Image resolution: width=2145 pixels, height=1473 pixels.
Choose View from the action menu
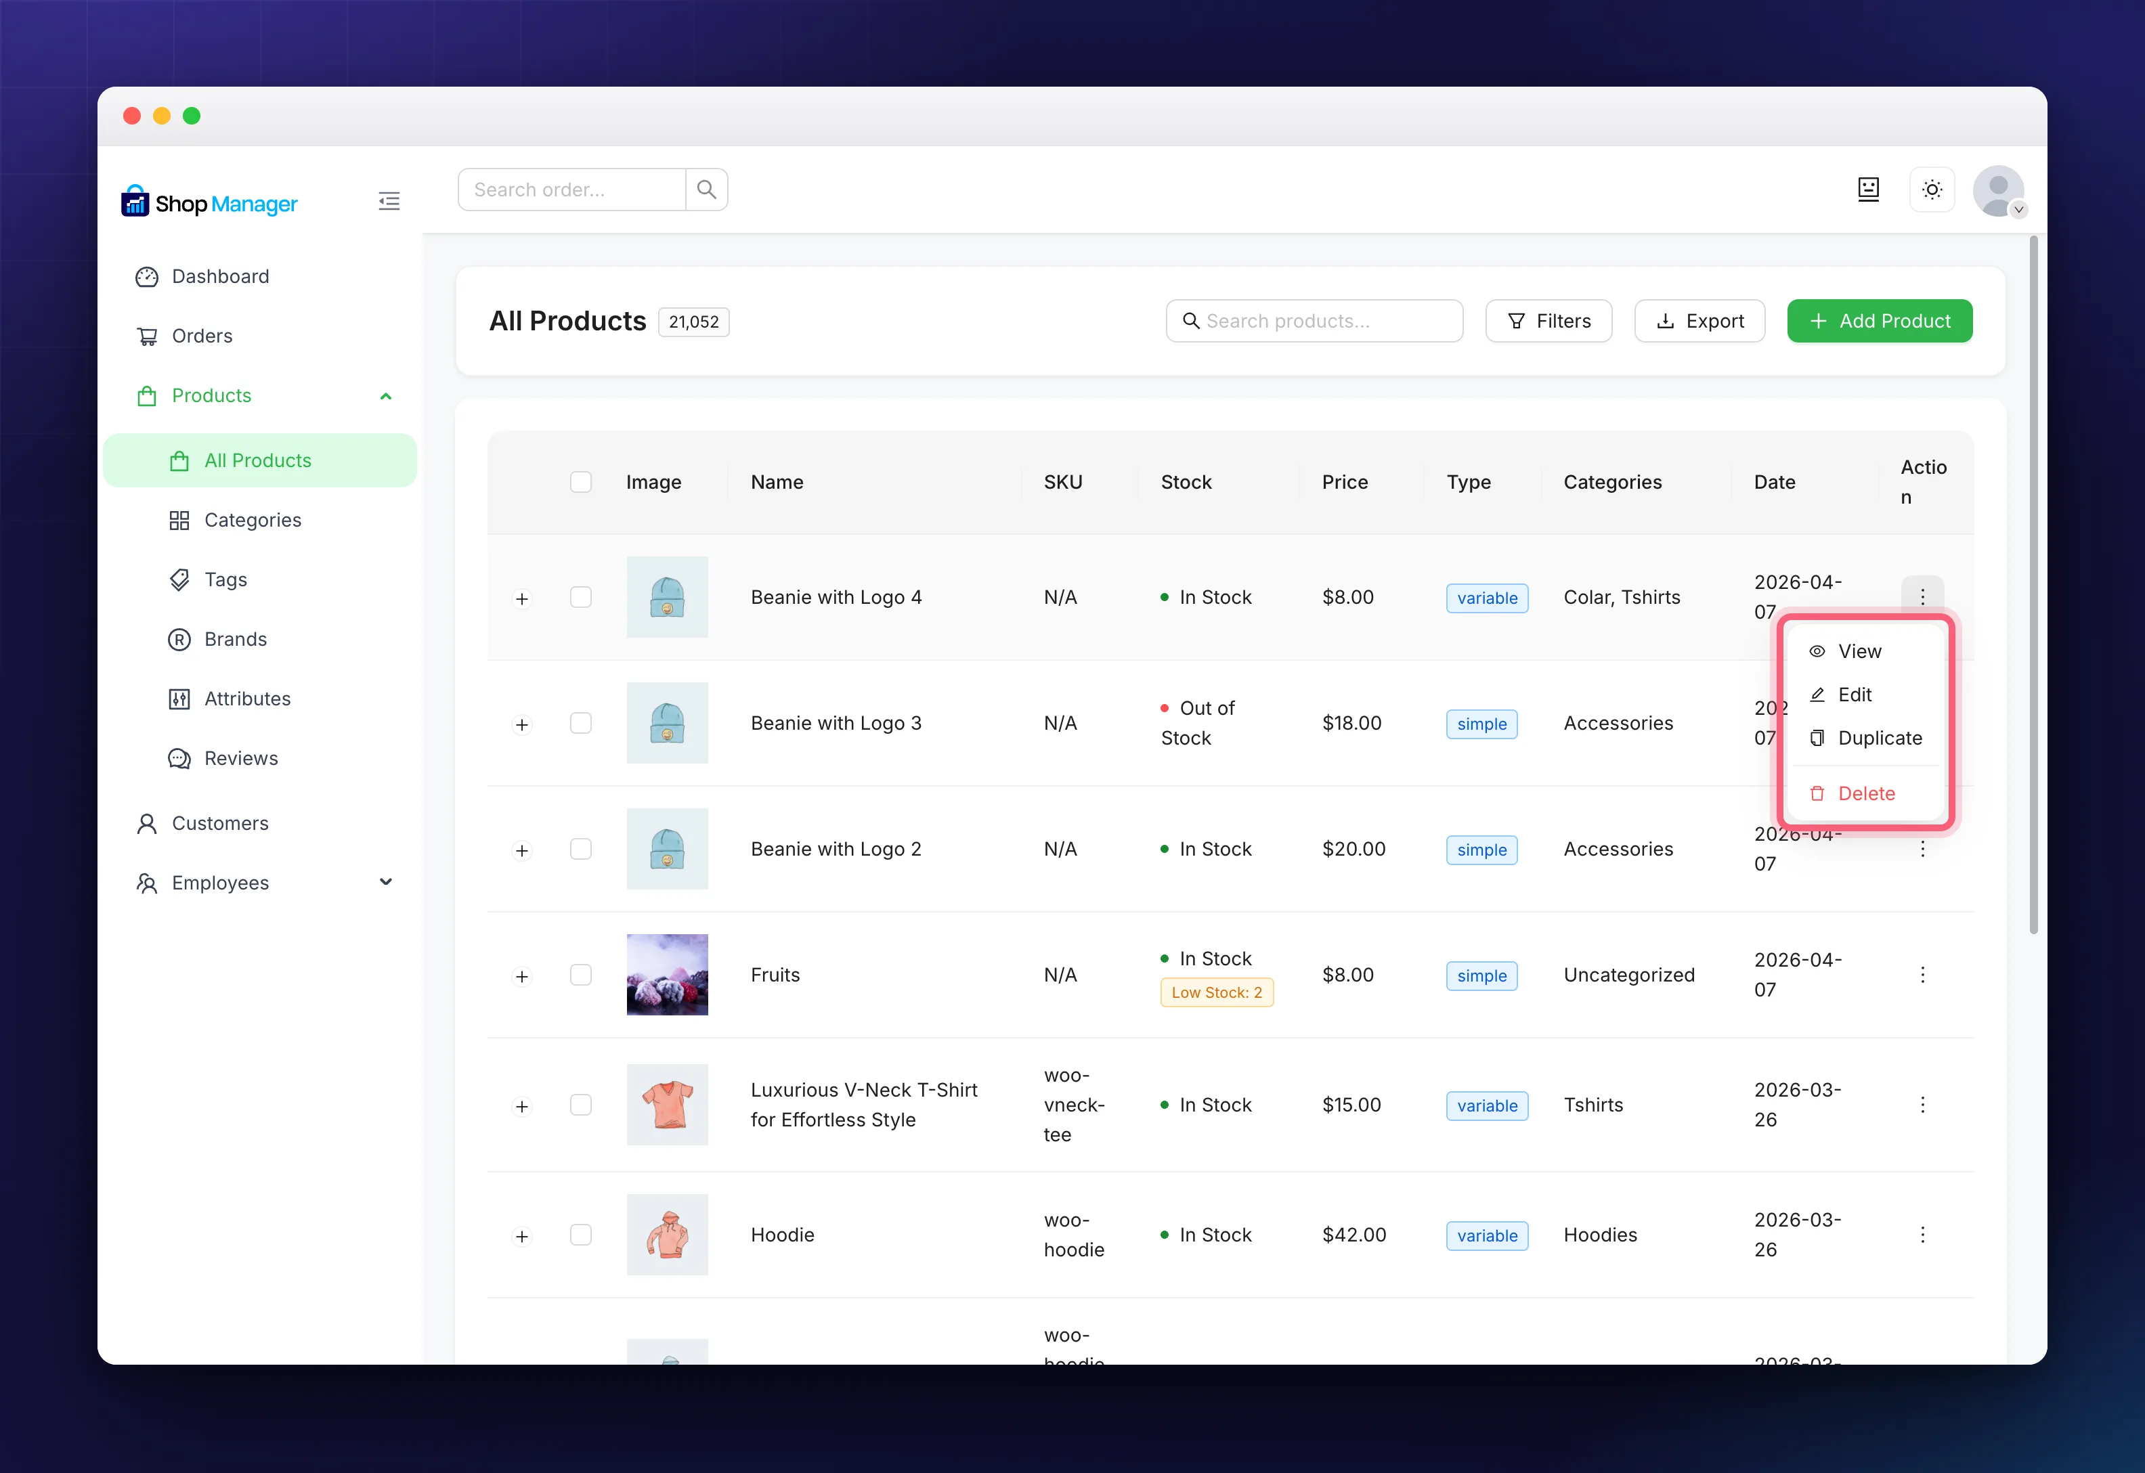click(1866, 652)
